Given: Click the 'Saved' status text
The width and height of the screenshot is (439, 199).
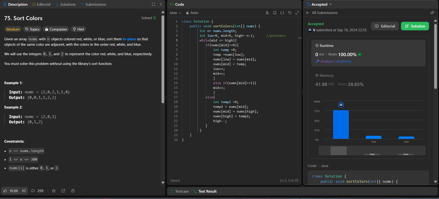Looking at the screenshot, I should [175, 180].
